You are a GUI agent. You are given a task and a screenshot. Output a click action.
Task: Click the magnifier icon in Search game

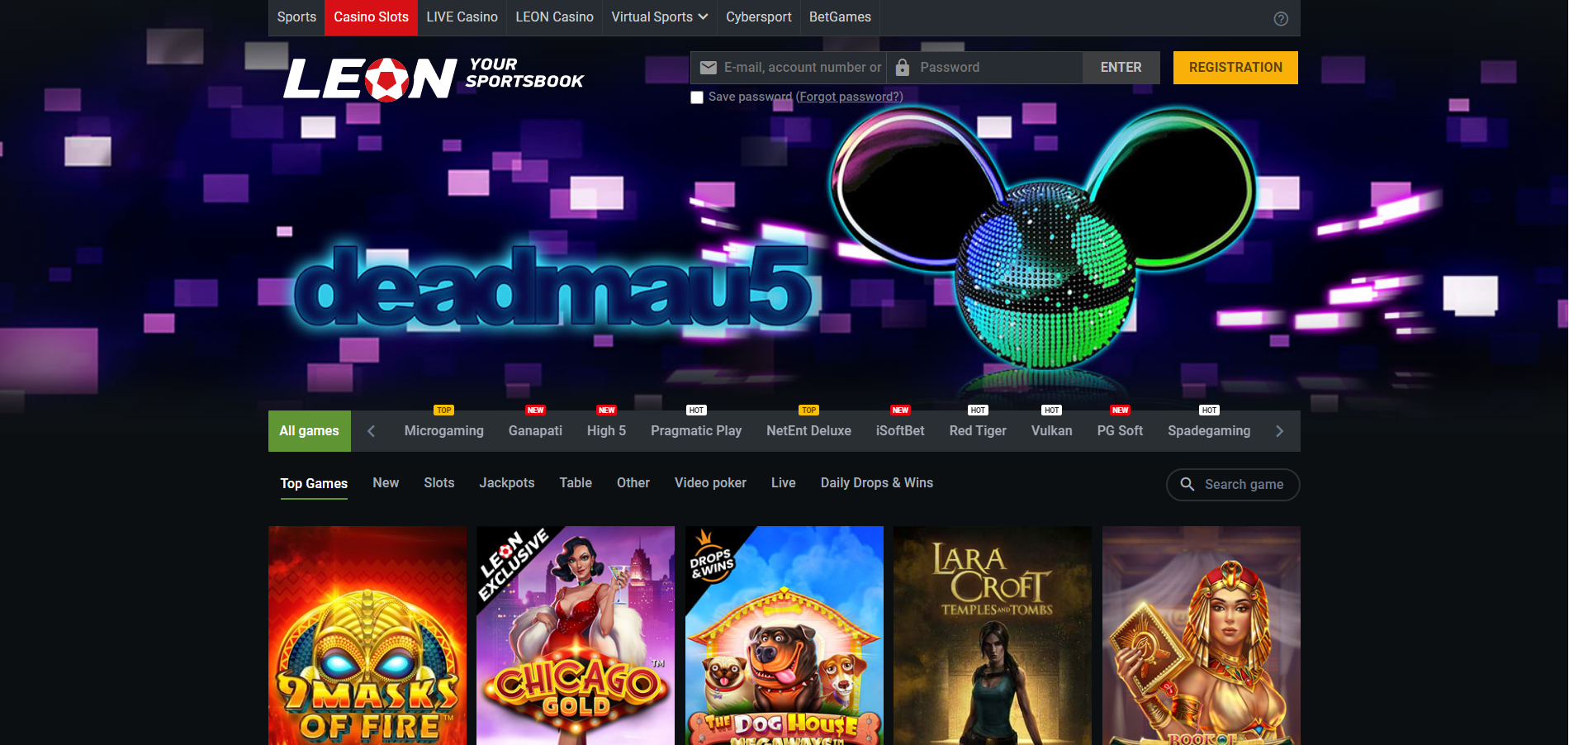(x=1187, y=484)
